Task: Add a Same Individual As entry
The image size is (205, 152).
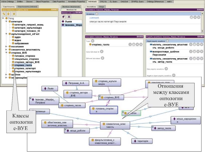Action: [102, 52]
